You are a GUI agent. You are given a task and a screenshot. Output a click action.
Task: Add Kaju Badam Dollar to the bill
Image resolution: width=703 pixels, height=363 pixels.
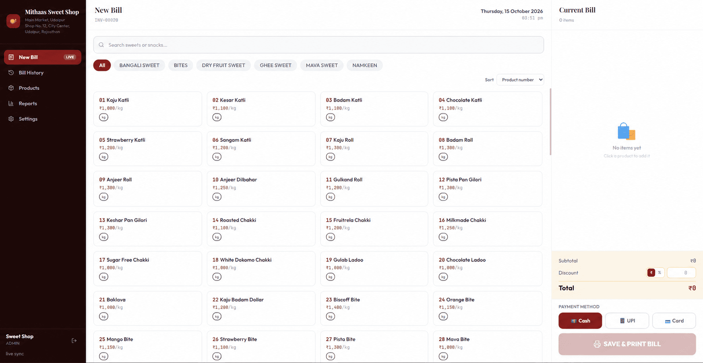pyautogui.click(x=261, y=308)
